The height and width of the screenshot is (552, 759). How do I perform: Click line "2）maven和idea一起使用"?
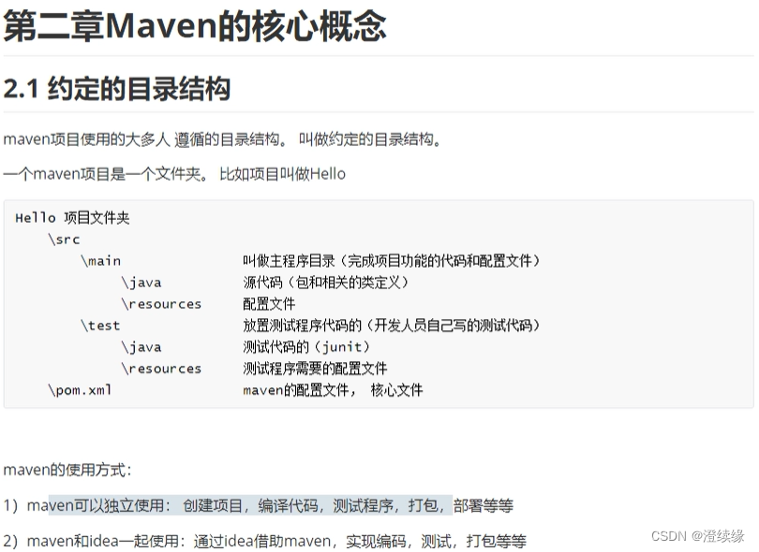[x=264, y=541]
